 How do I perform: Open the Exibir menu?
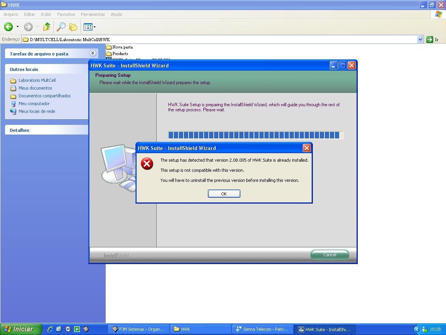46,14
